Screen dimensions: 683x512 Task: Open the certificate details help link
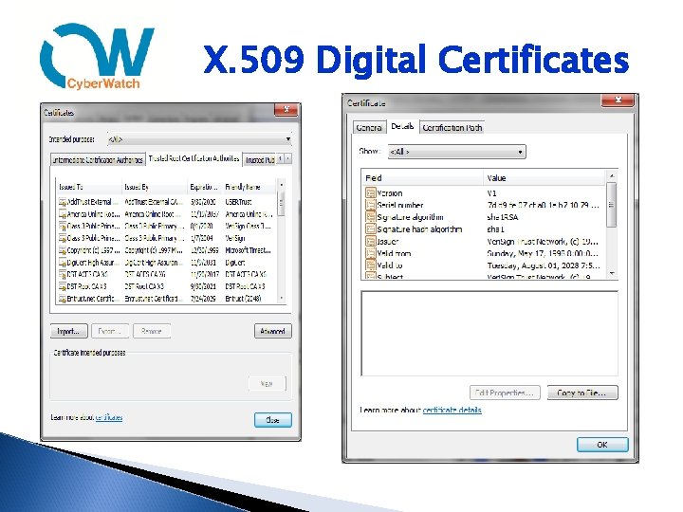pos(452,410)
